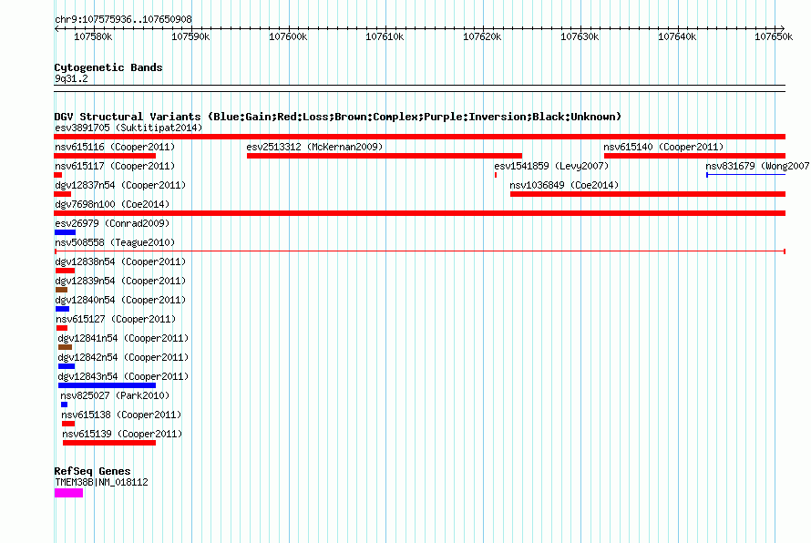Viewport: 811px width, 543px height.
Task: Select the magenta TMEM38B gene bar
Action: click(68, 493)
